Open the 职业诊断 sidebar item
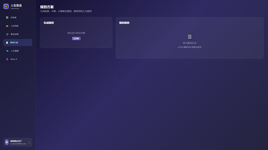 tap(18, 34)
